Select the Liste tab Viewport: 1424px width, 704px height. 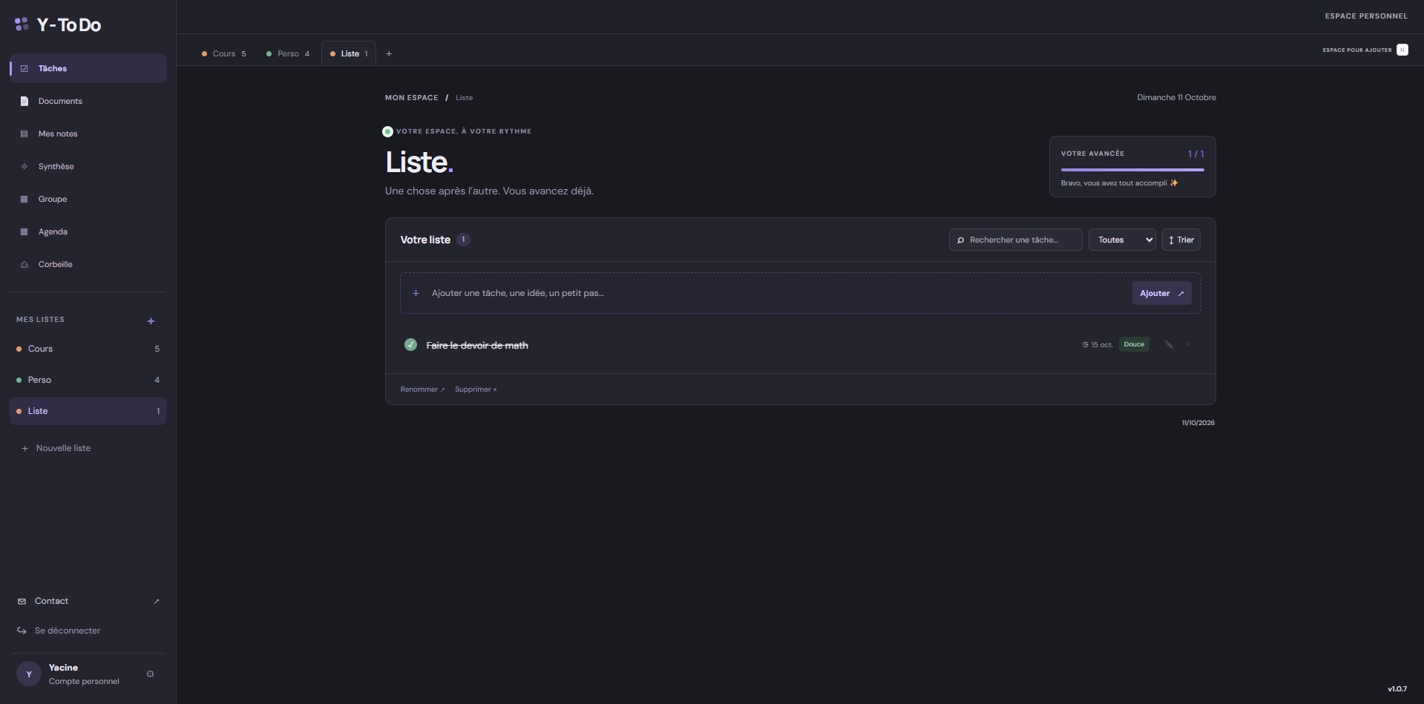pyautogui.click(x=349, y=53)
